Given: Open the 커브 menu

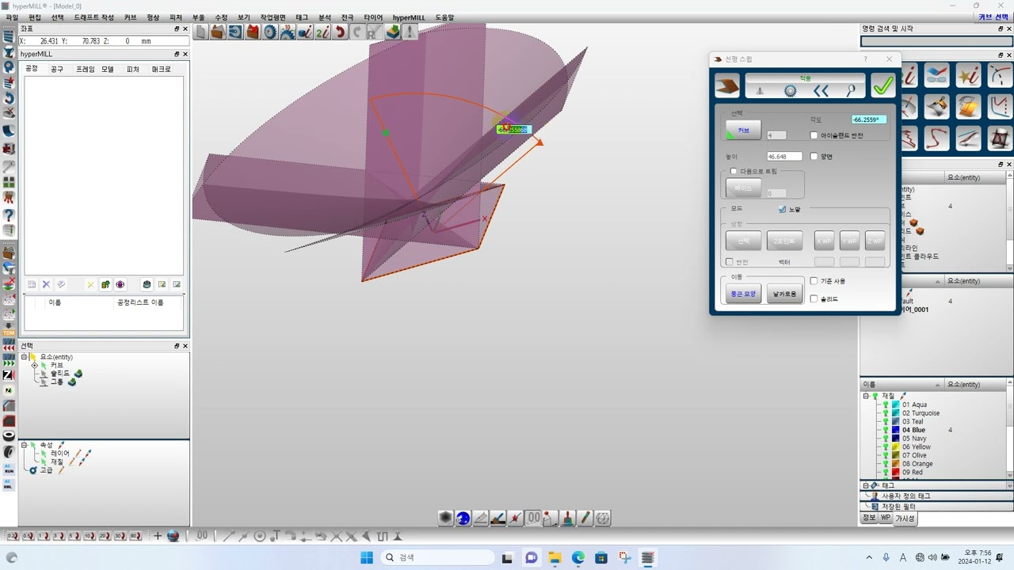Looking at the screenshot, I should click(130, 17).
